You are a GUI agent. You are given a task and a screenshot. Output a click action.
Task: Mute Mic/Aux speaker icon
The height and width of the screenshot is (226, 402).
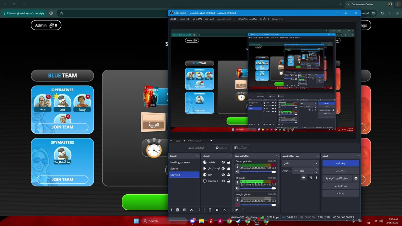coord(238,188)
